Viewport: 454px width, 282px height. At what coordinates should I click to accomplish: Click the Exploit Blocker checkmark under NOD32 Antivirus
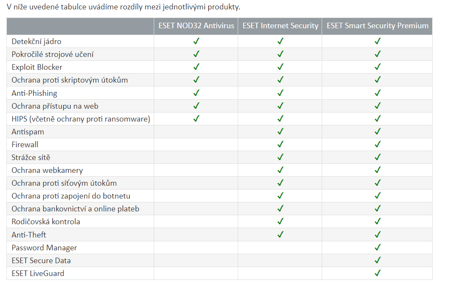pos(196,67)
